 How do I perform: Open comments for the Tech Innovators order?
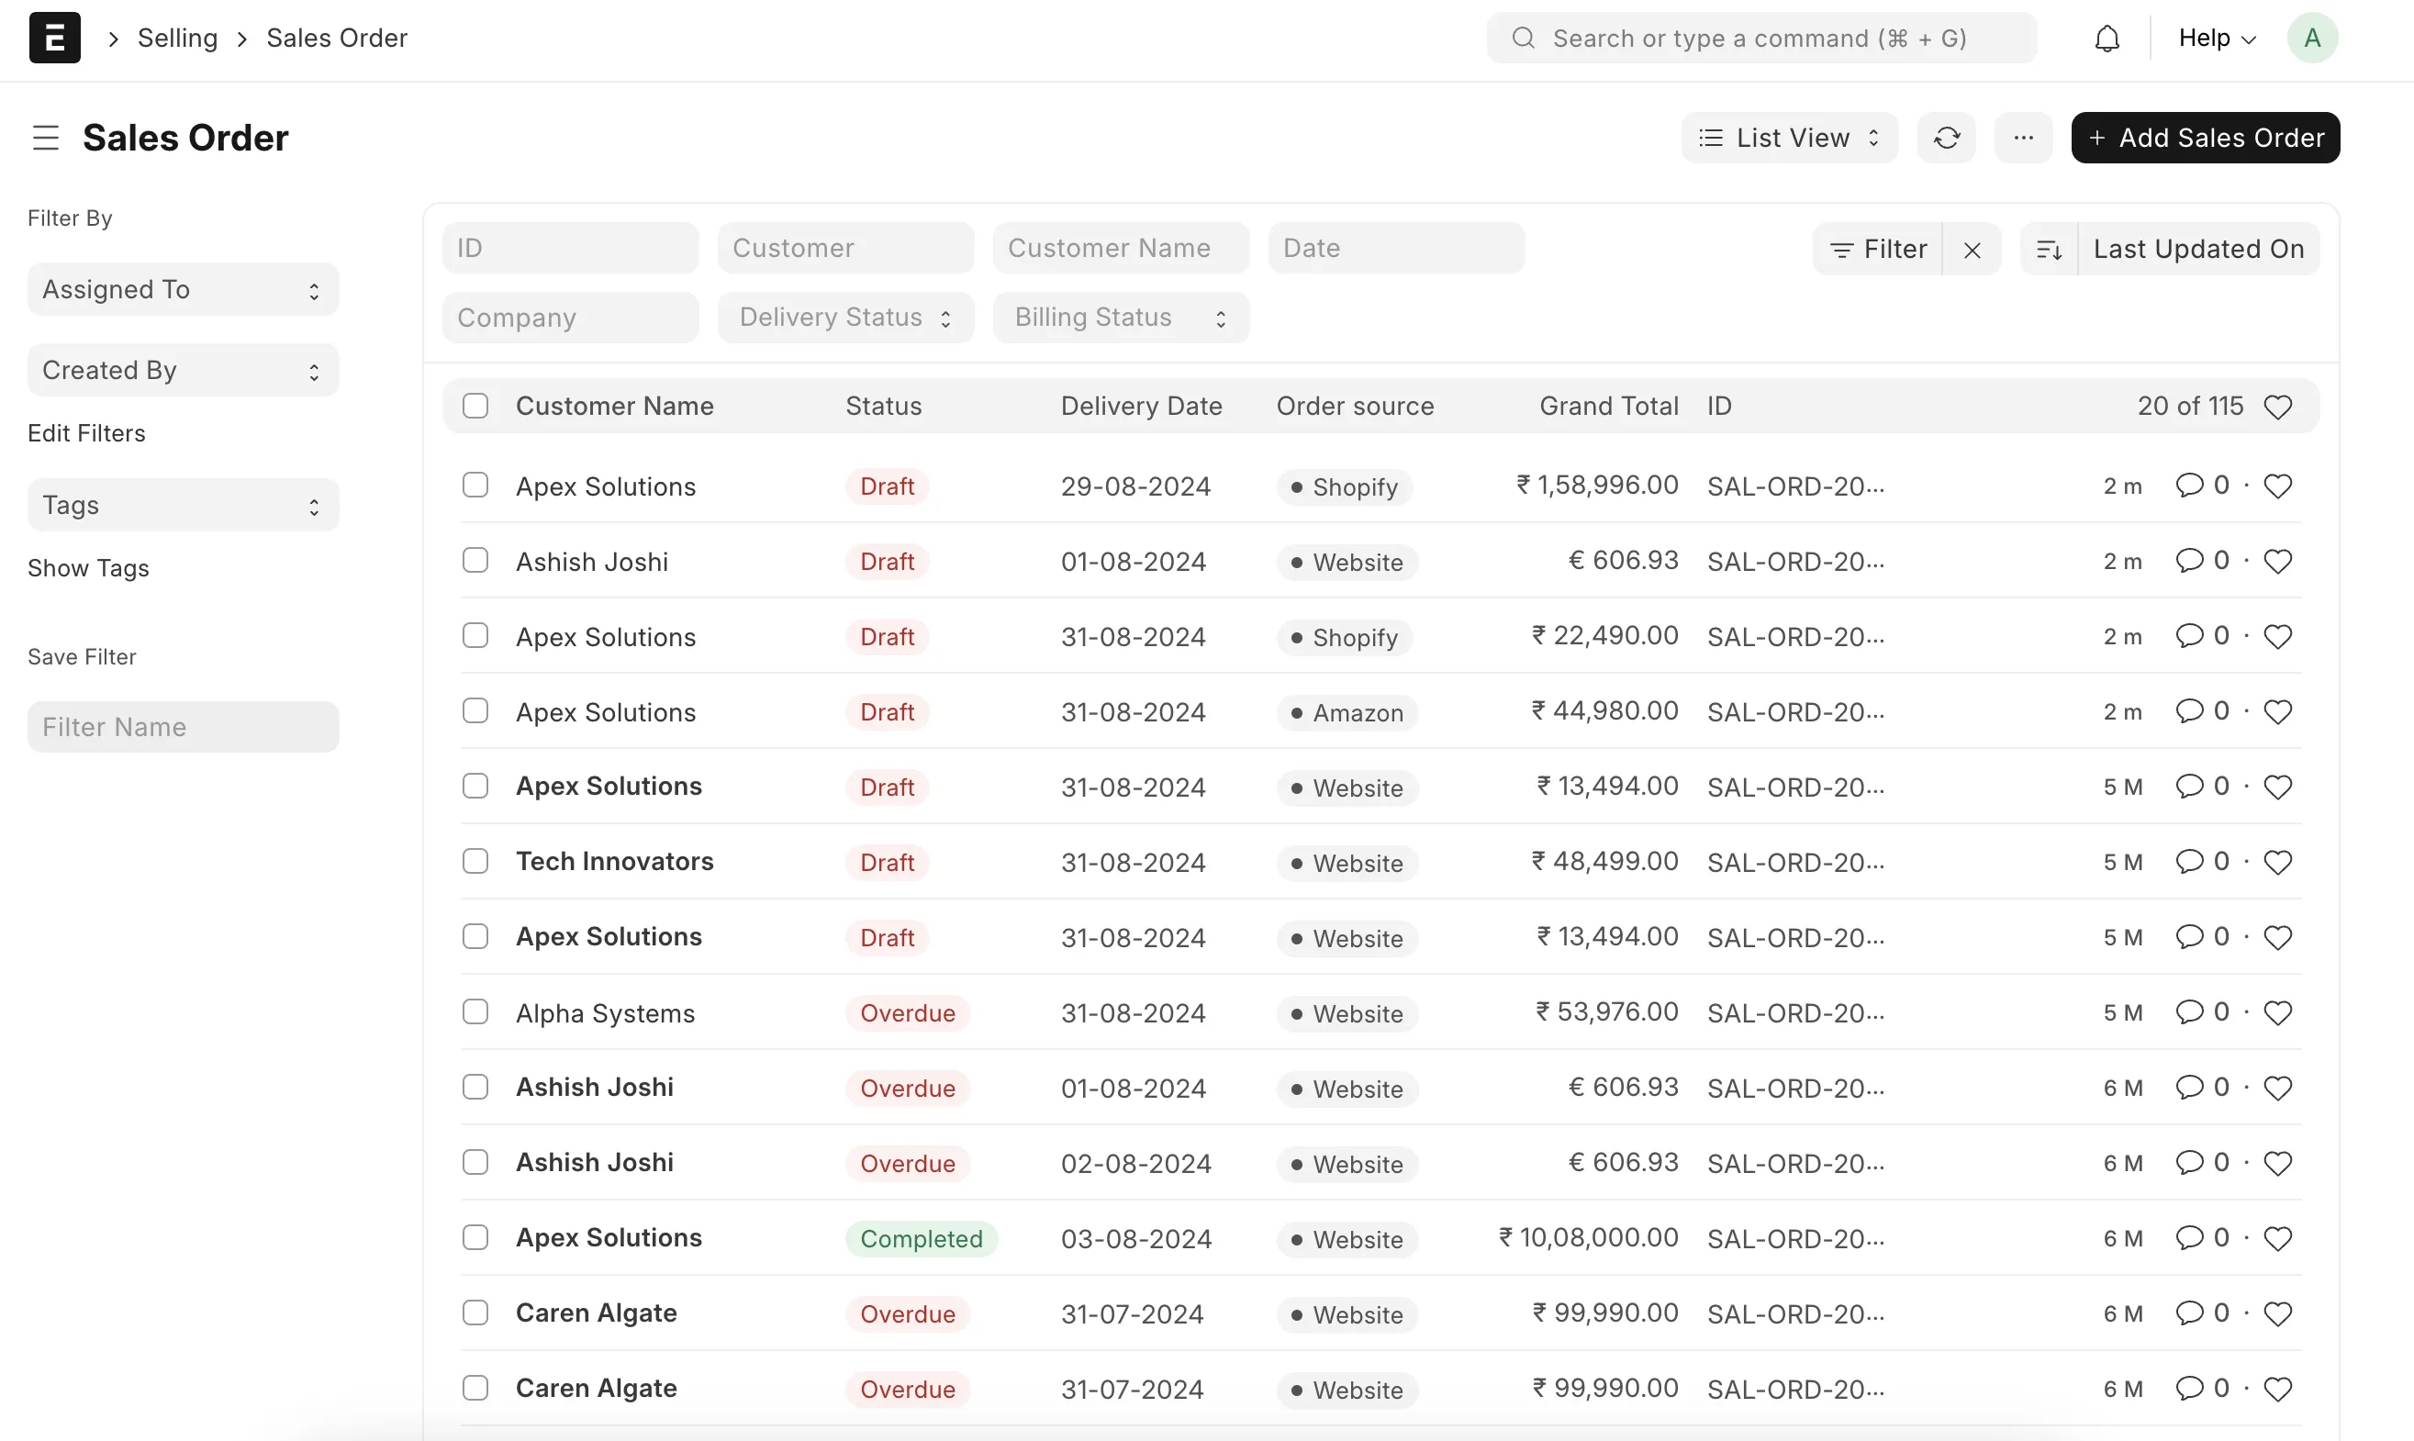tap(2191, 861)
